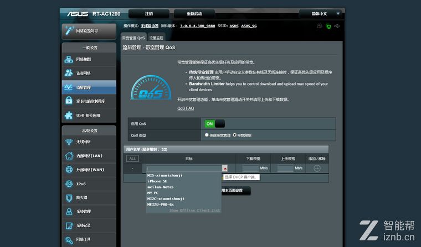Open the 外部网络(WAN) globe icon
Viewport: 421px width, 247px height.
coord(69,170)
